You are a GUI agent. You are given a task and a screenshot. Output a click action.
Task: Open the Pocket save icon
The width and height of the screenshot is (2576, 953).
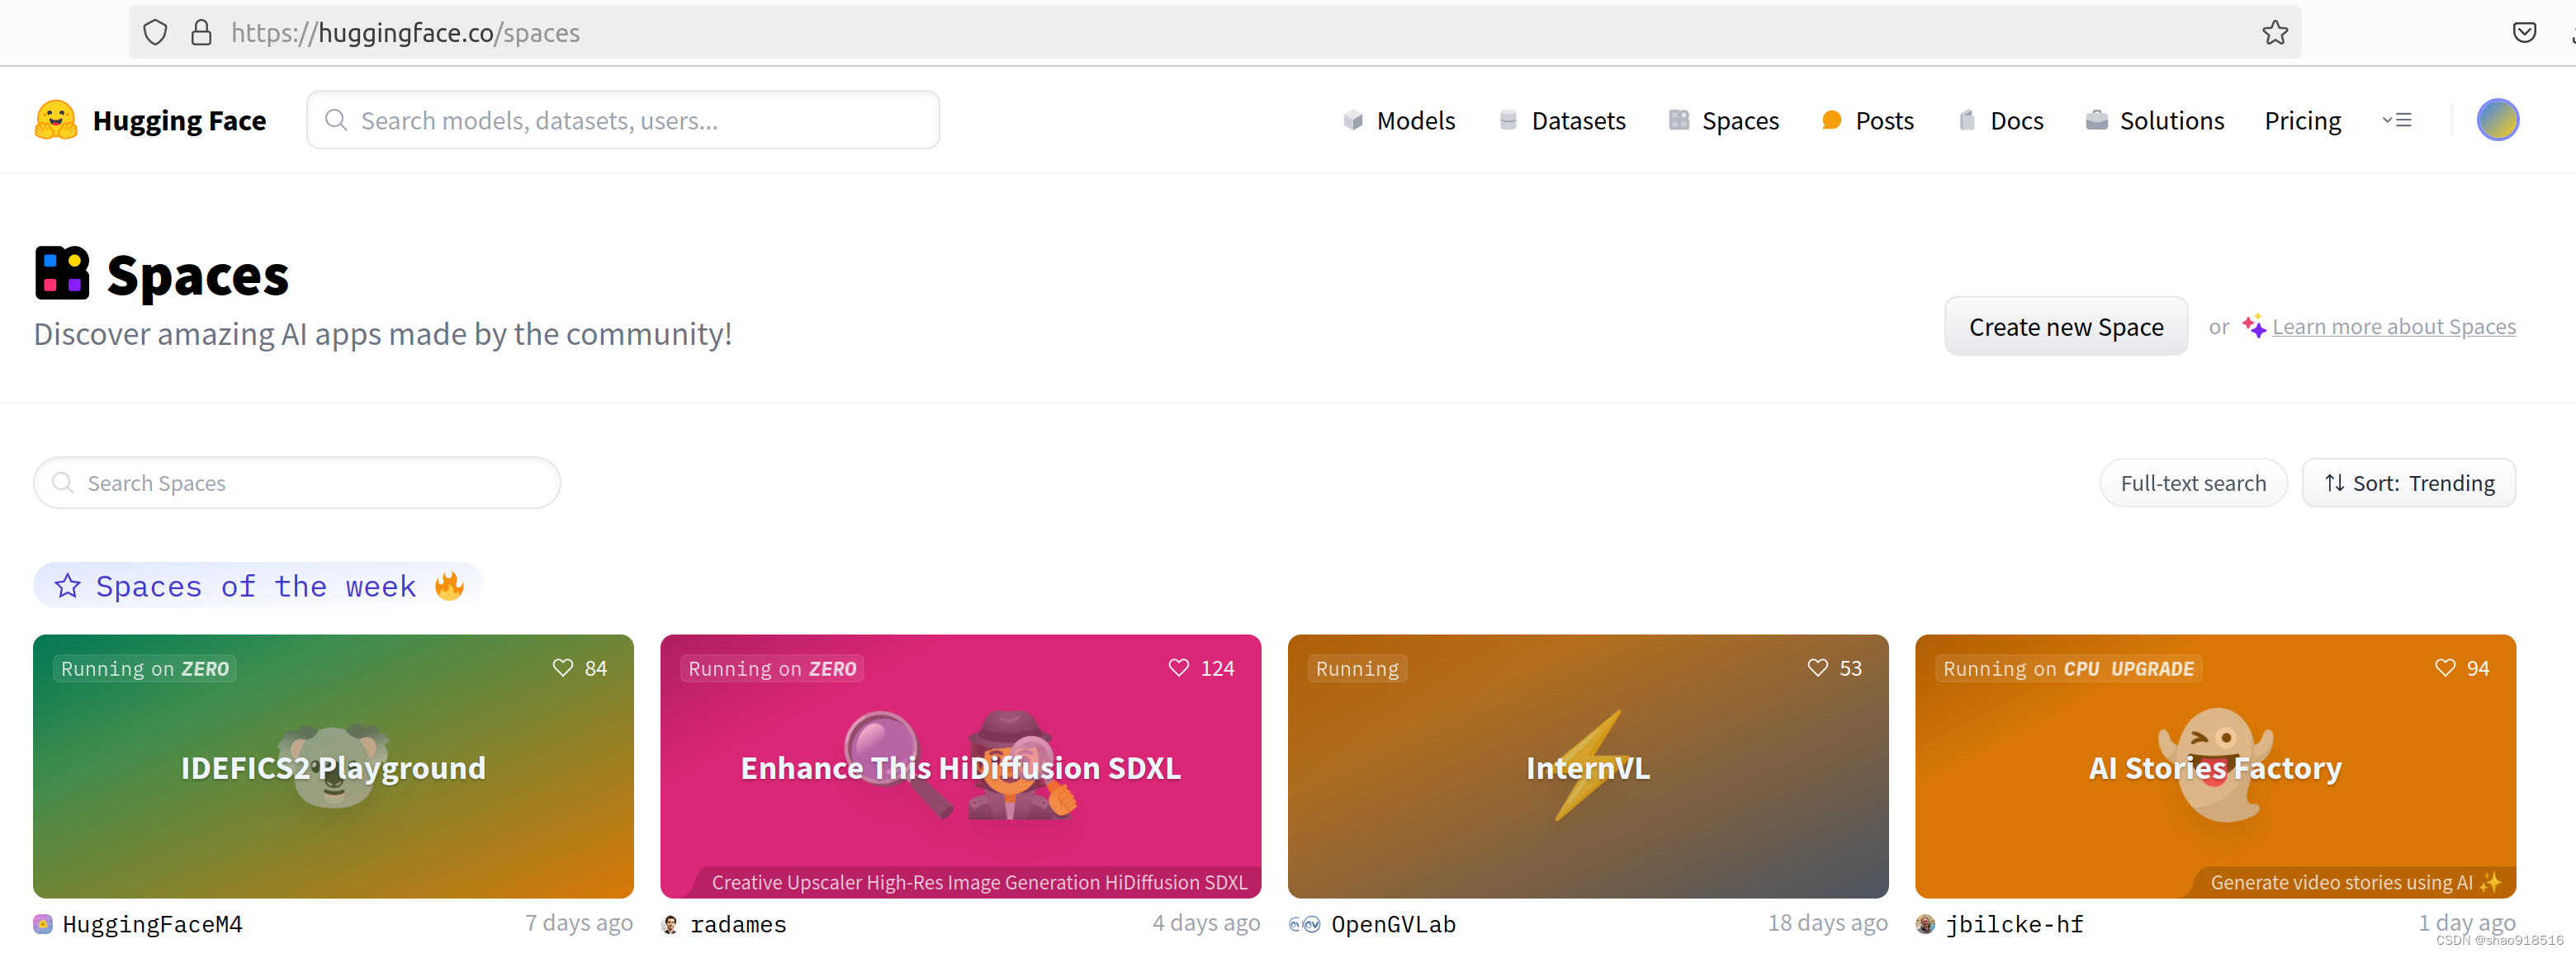pos(2523,33)
